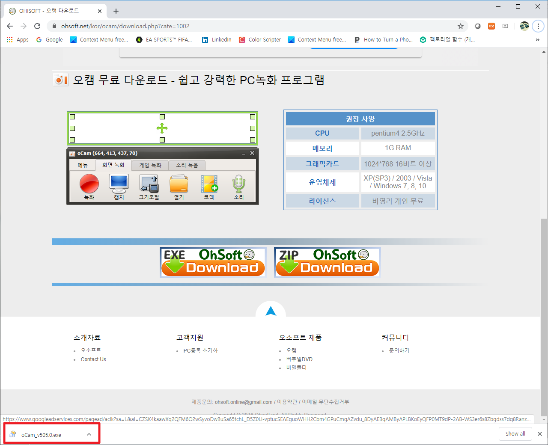Reload the ohsoft page
This screenshot has width=548, height=445.
tap(37, 26)
